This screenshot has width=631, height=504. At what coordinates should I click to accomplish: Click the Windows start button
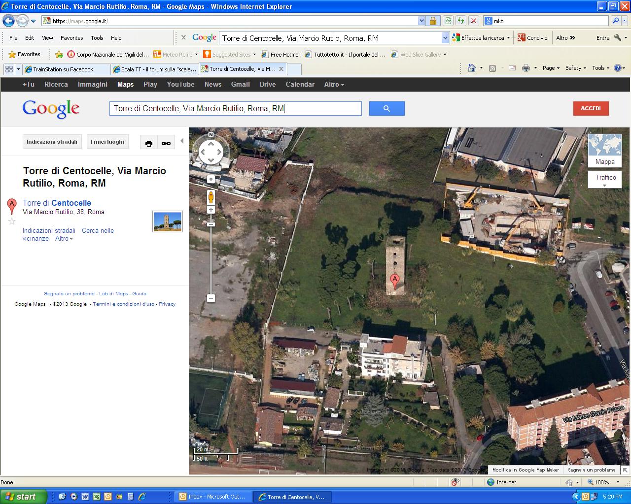pyautogui.click(x=24, y=497)
